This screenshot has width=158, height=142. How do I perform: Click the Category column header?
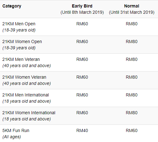click(12, 6)
